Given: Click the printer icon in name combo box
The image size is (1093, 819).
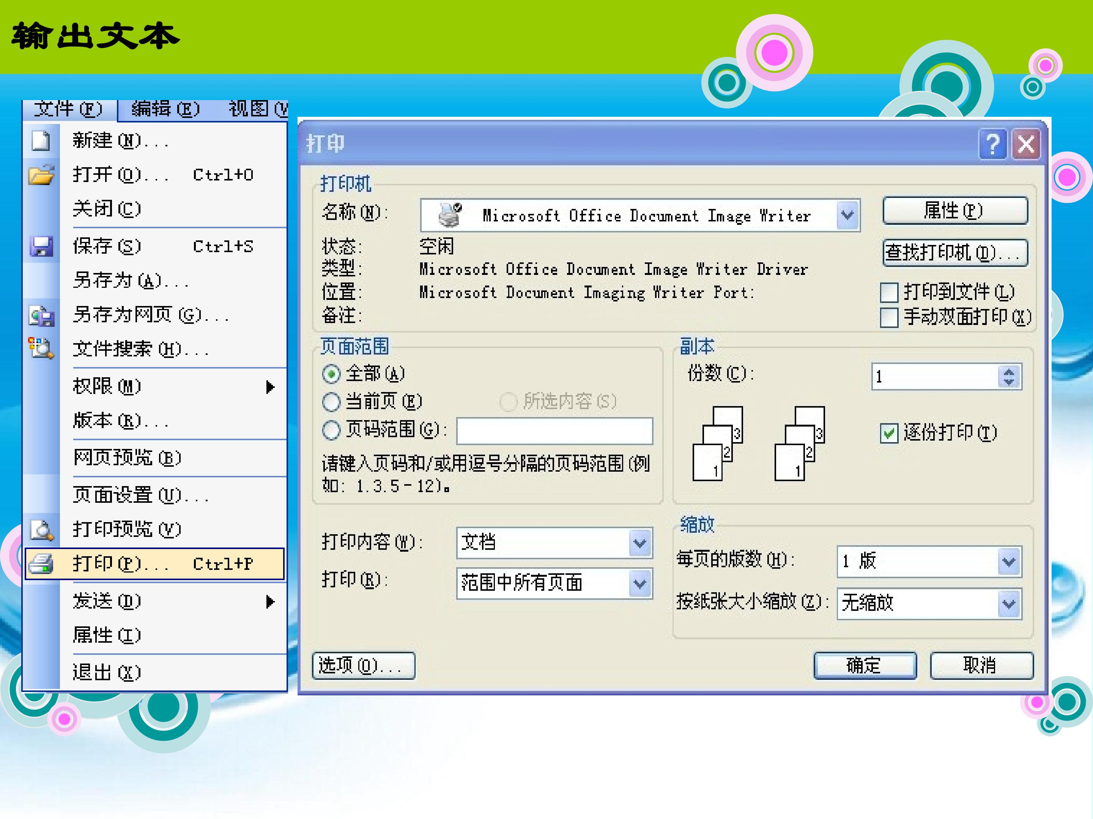Looking at the screenshot, I should 450,215.
